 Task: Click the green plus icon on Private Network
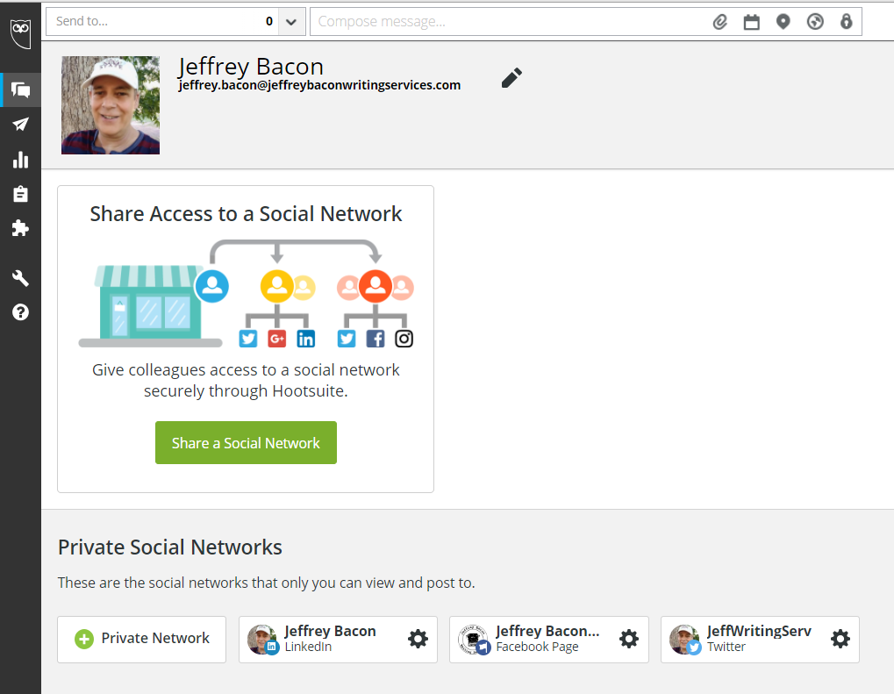[84, 639]
